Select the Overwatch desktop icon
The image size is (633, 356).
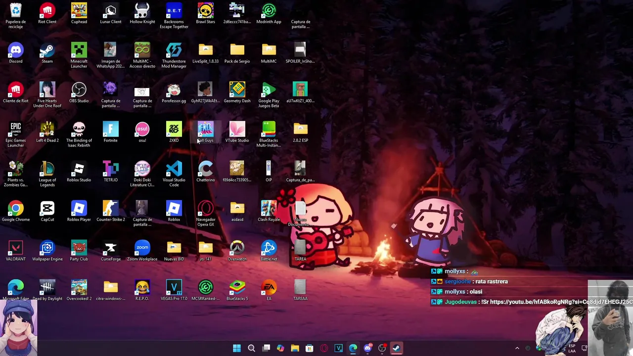click(237, 251)
